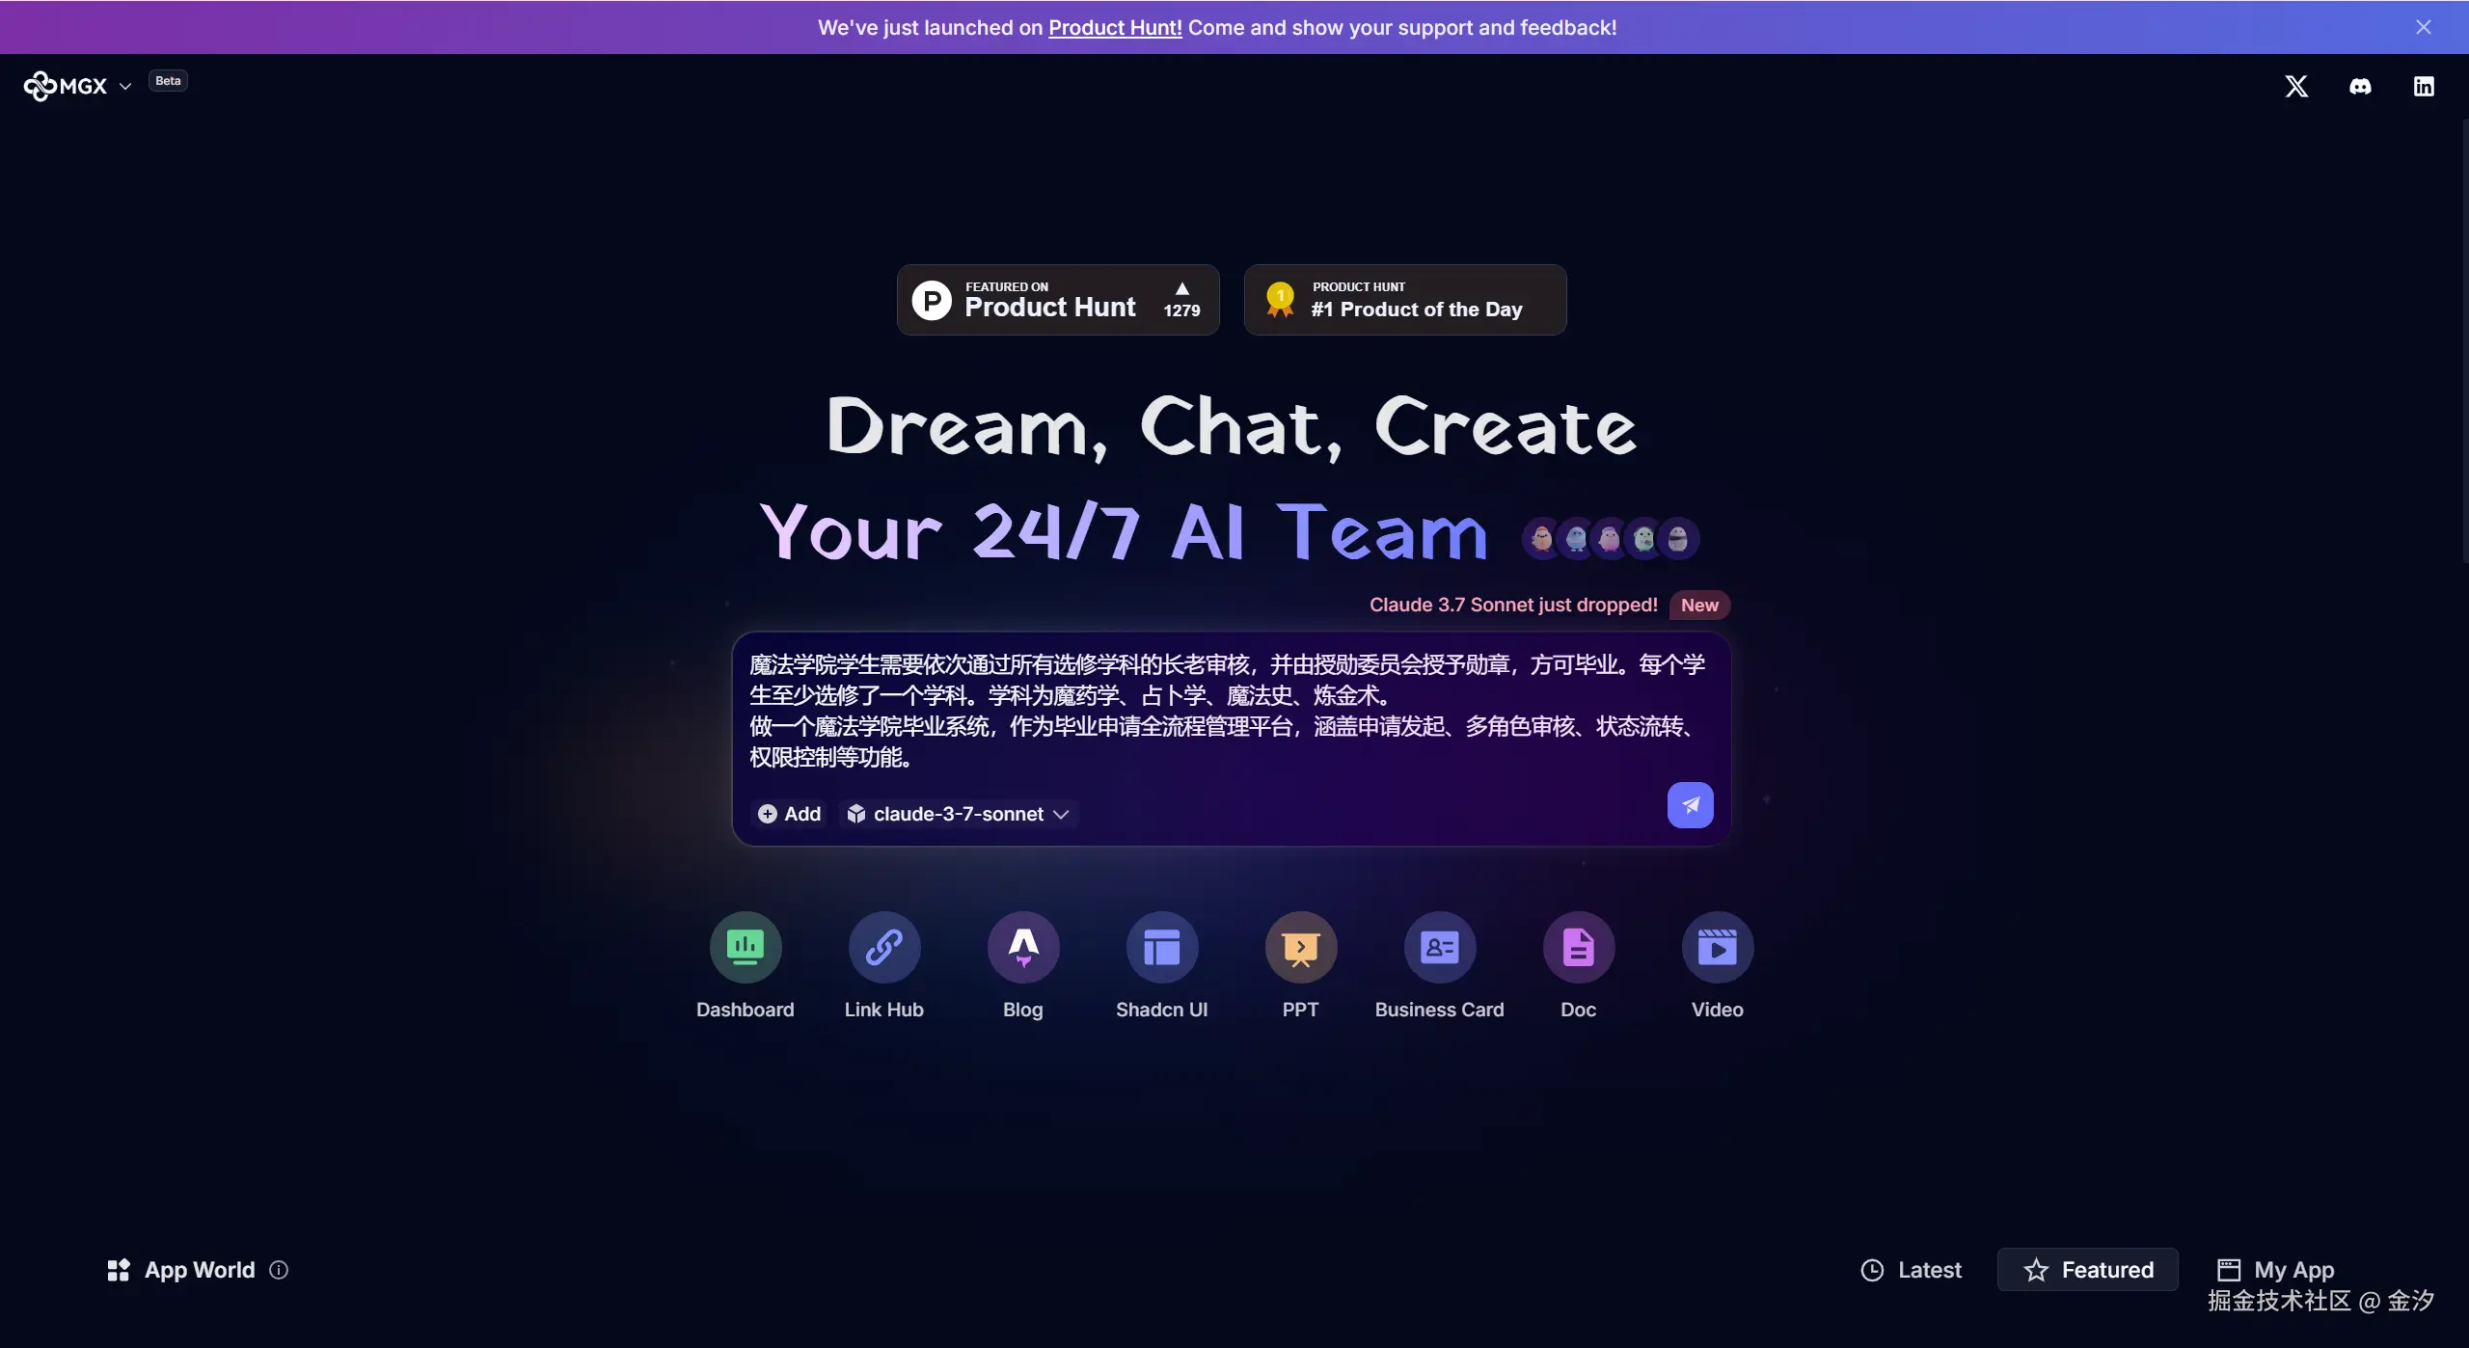The image size is (2469, 1348).
Task: Click the Dashboard template icon
Action: [x=745, y=947]
